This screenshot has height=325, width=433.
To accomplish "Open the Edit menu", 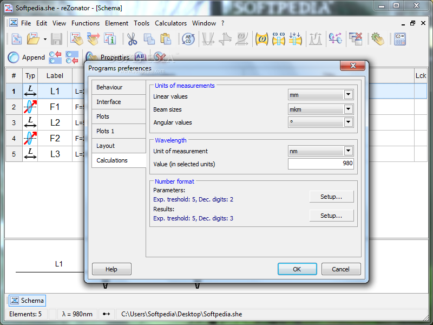I will [x=42, y=23].
